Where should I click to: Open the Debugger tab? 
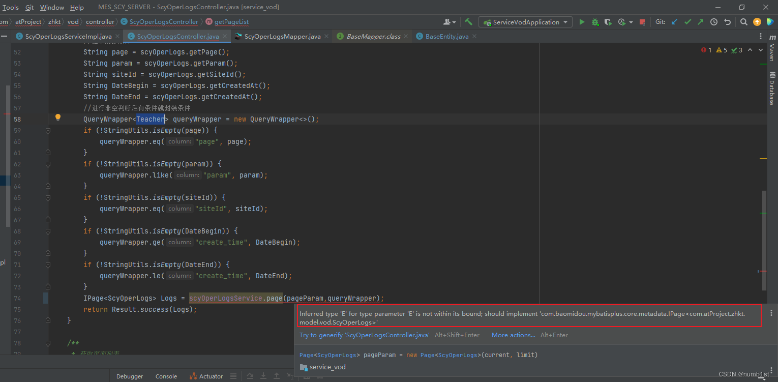(130, 376)
